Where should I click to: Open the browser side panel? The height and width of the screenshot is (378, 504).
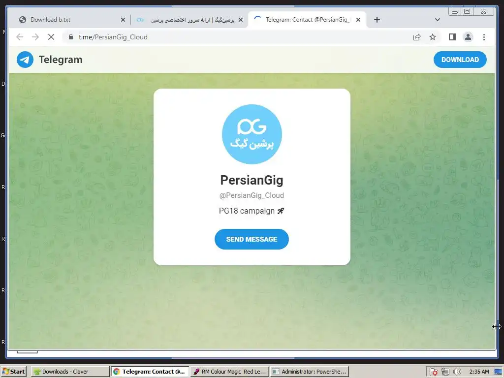click(x=452, y=37)
